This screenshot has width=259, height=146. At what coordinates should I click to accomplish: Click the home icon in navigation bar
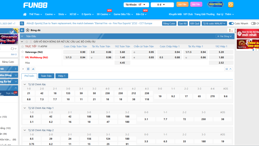(x=25, y=14)
